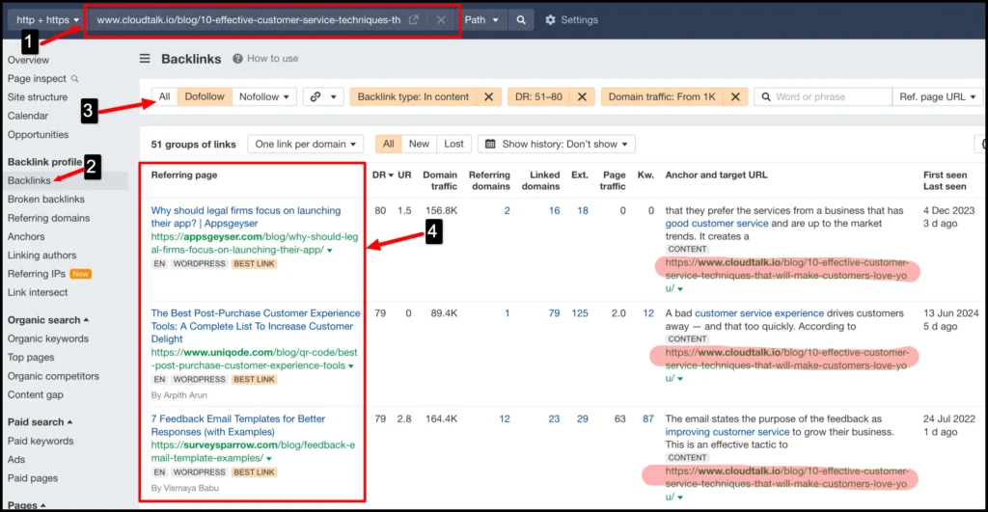Image resolution: width=988 pixels, height=512 pixels.
Task: Open Show history: Don't show dropdown
Action: click(x=557, y=145)
